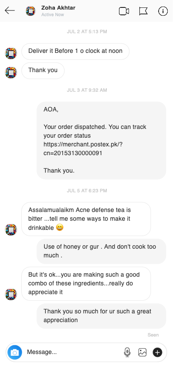Tap the Seen status label
The width and height of the screenshot is (173, 368).
pyautogui.click(x=153, y=335)
